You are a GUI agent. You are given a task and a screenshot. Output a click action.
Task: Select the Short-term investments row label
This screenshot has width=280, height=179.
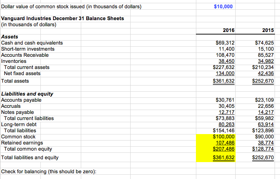(x=28, y=49)
